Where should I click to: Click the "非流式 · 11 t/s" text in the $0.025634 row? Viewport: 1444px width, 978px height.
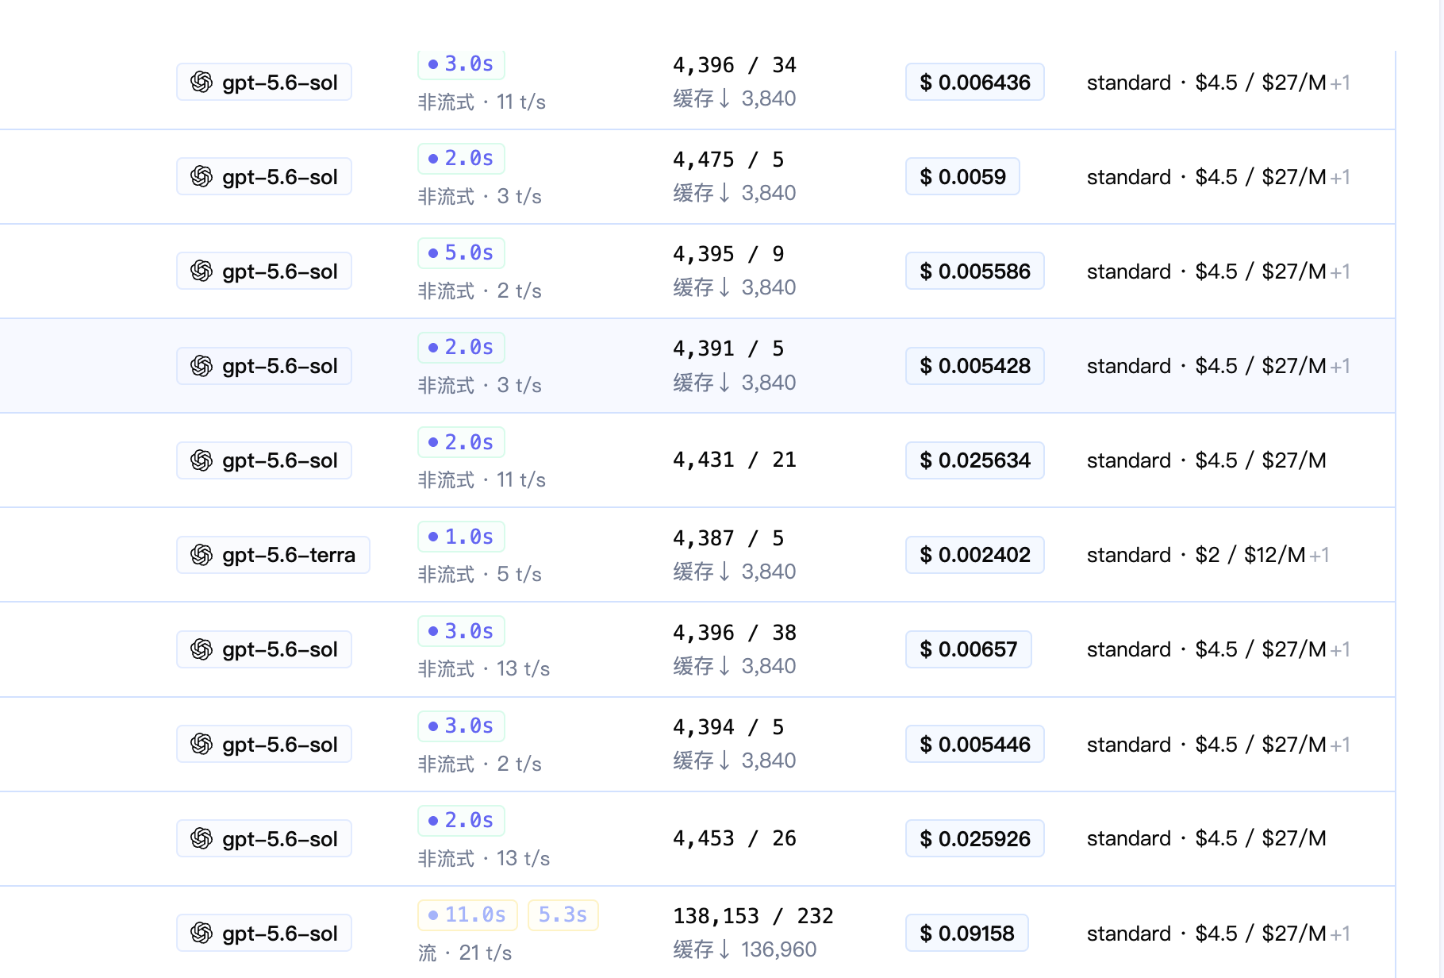[482, 479]
